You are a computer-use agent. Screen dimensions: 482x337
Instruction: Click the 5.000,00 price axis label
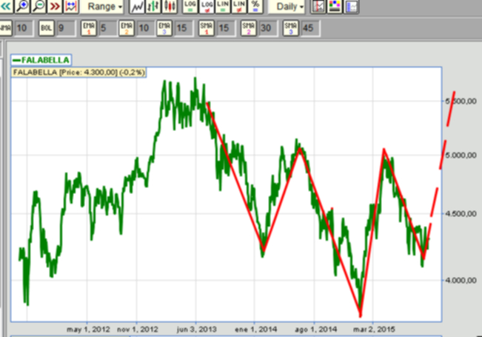click(x=461, y=156)
